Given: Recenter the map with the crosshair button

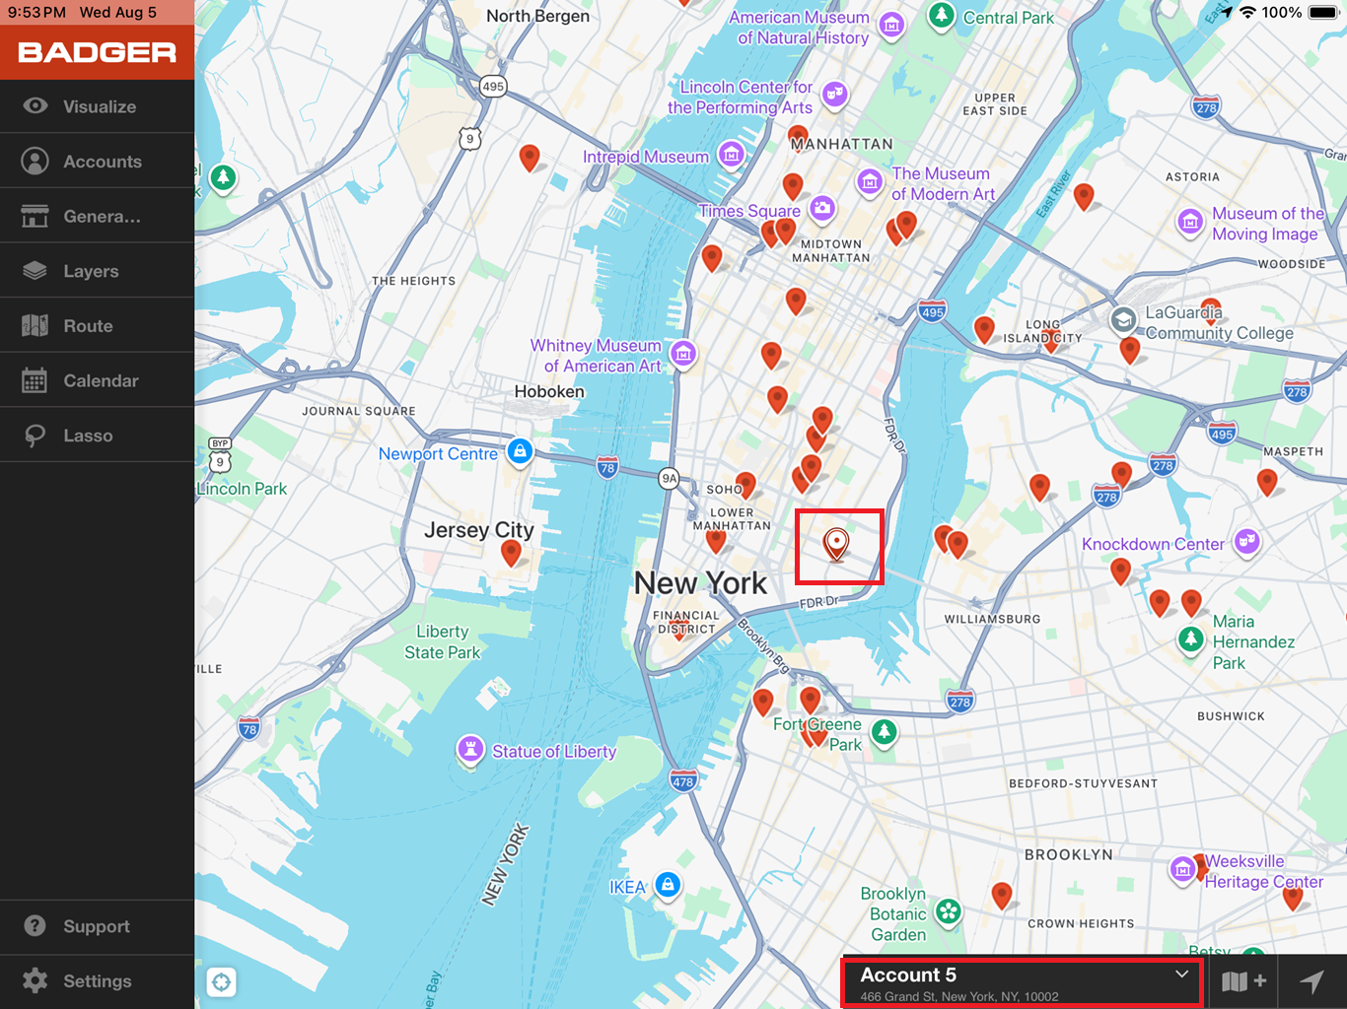Looking at the screenshot, I should coord(221,981).
